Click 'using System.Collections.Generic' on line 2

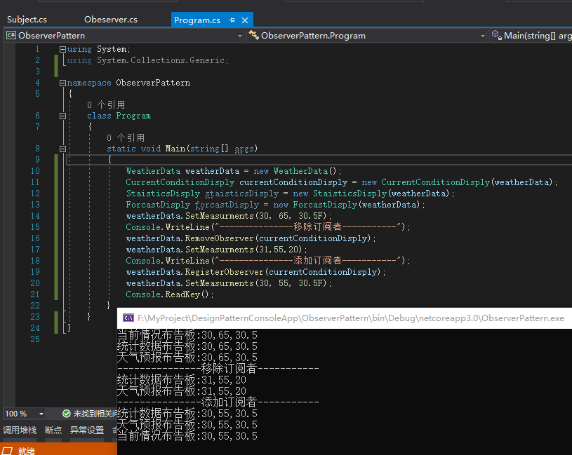point(146,60)
